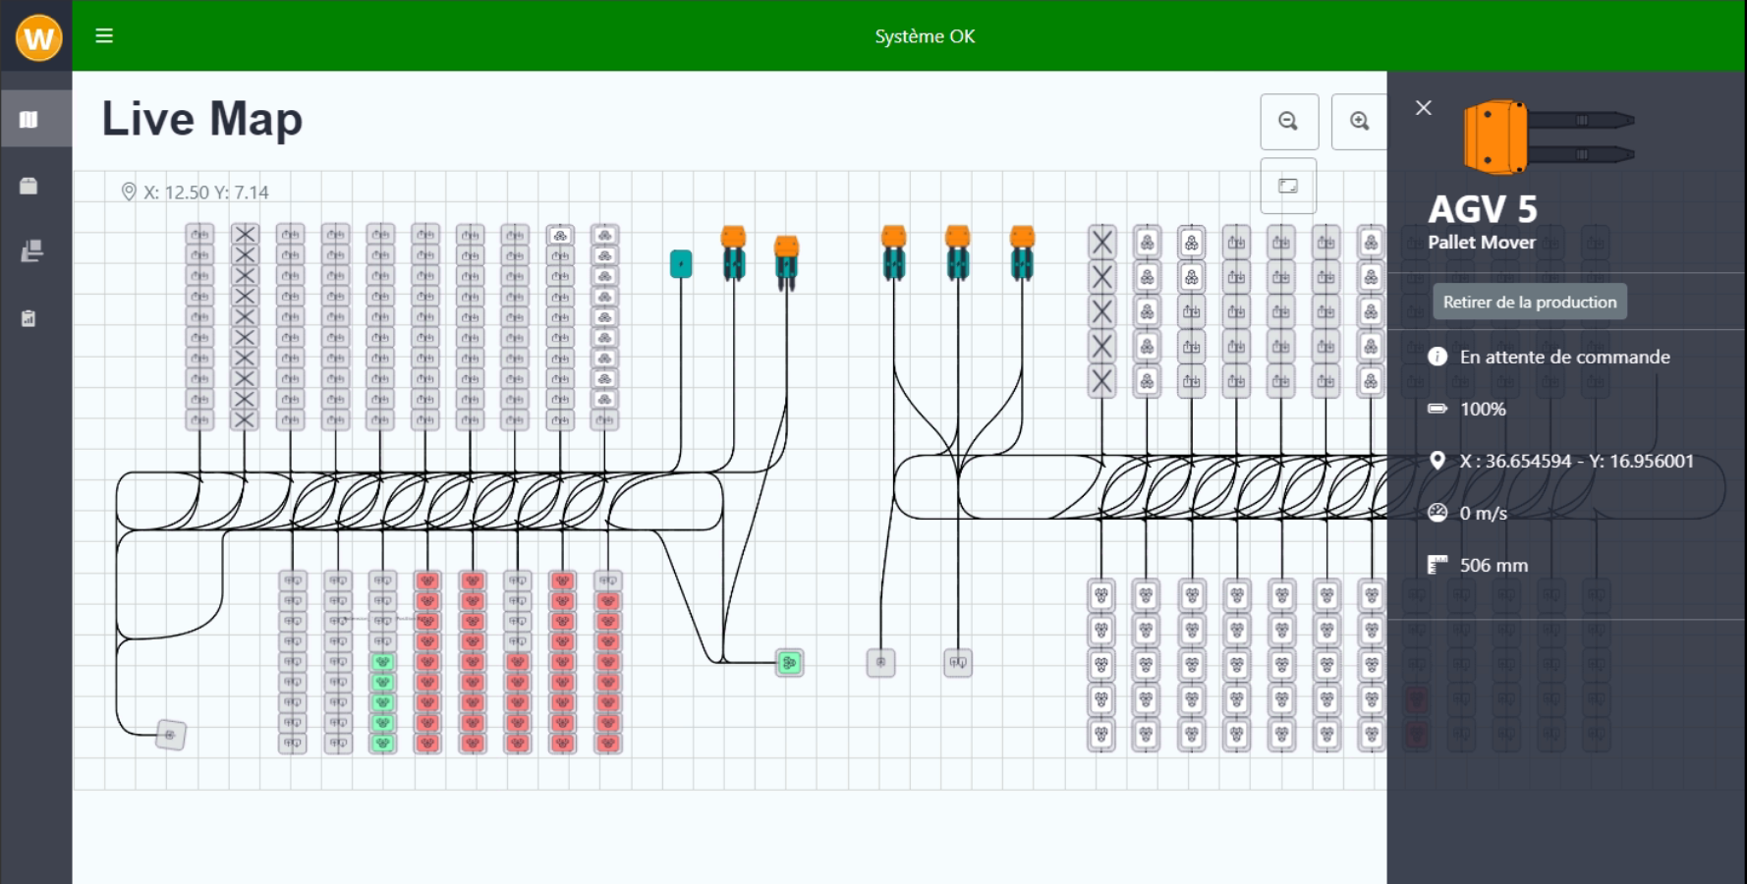Click the battery icon showing 100%
Viewport: 1747px width, 884px height.
[x=1437, y=409]
